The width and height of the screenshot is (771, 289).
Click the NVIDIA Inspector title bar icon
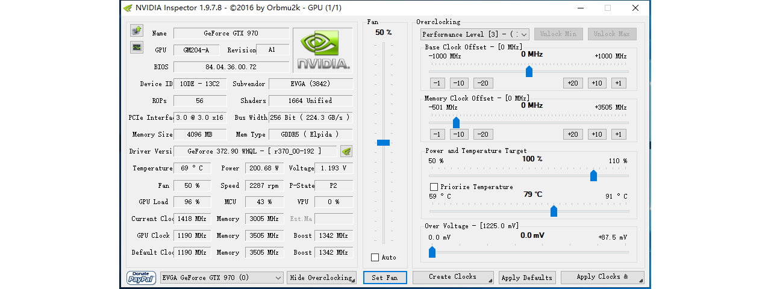128,8
